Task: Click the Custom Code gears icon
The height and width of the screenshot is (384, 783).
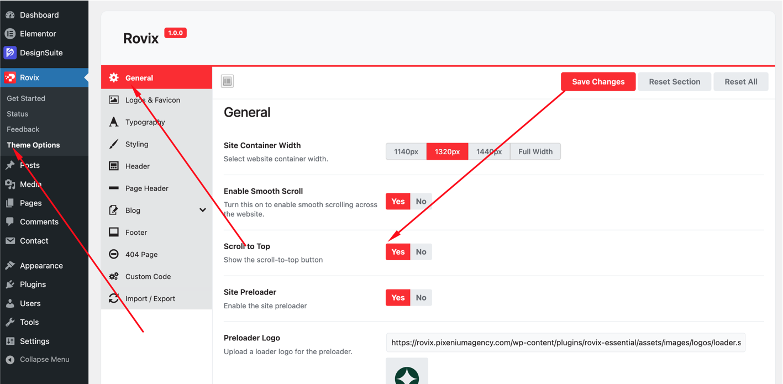Action: coord(114,276)
